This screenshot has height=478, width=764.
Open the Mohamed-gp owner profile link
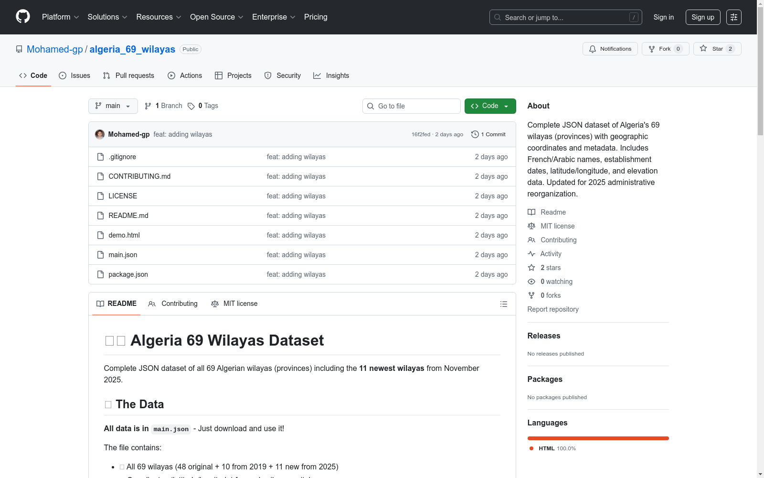pos(55,49)
